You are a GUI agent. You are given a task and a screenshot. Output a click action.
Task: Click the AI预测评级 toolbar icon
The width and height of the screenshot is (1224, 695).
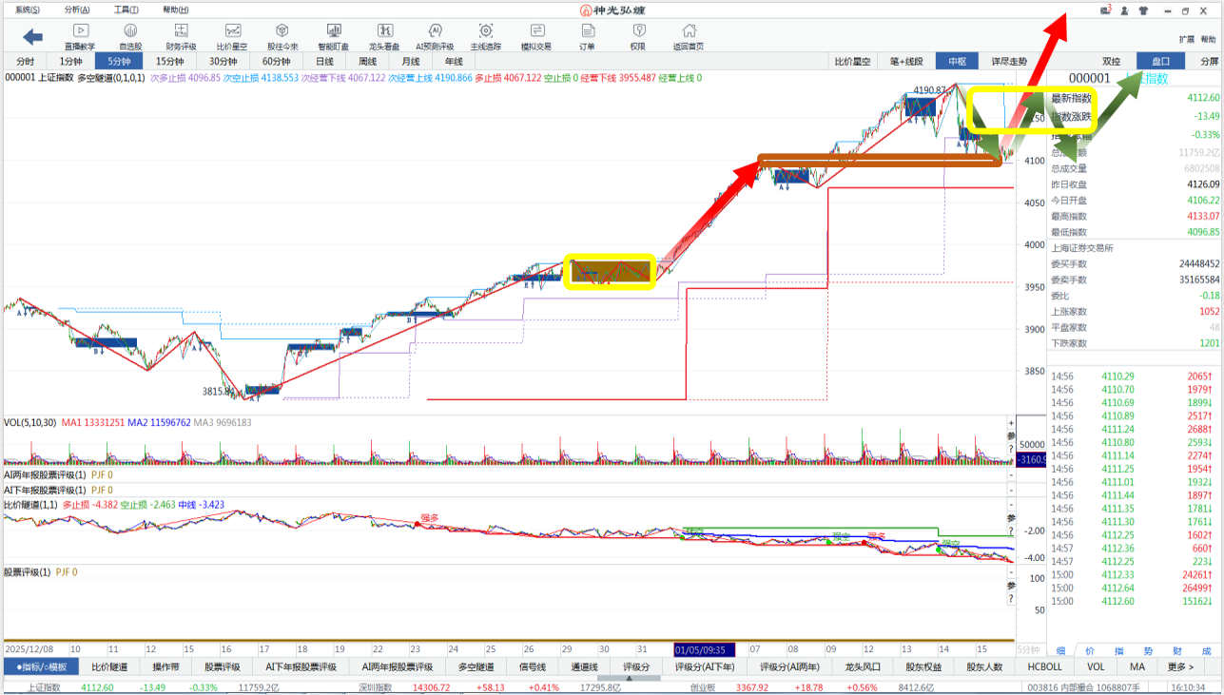[435, 36]
